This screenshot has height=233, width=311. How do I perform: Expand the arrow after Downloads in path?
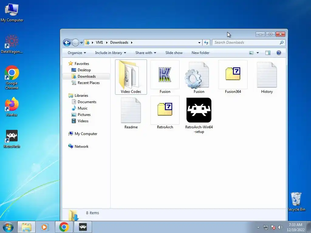[x=132, y=42]
